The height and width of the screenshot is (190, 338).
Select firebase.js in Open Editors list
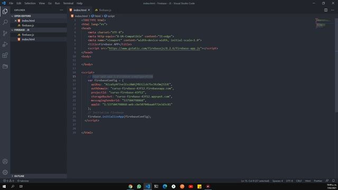(x=39, y=25)
